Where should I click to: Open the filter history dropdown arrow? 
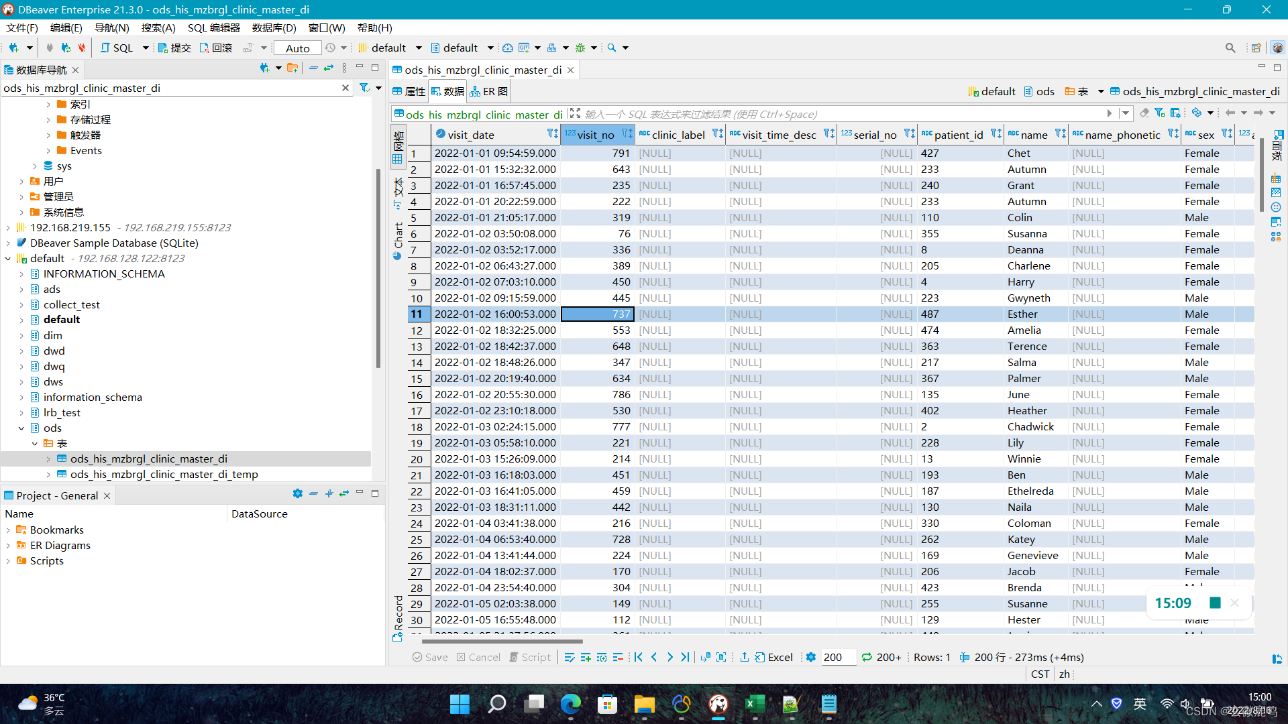click(x=1126, y=114)
